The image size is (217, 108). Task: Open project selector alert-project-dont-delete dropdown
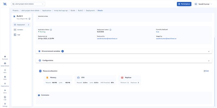28,4
